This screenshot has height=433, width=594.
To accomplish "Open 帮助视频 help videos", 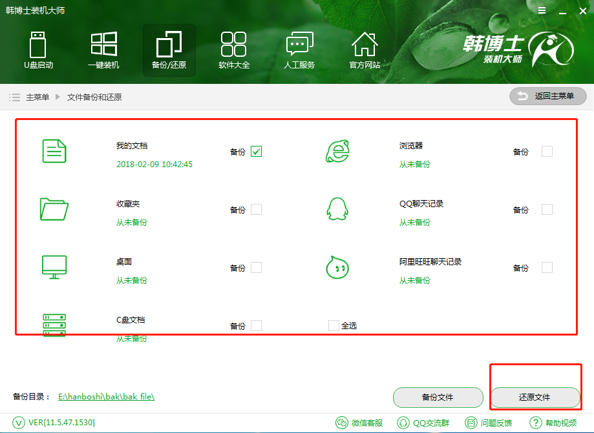I will (x=555, y=423).
